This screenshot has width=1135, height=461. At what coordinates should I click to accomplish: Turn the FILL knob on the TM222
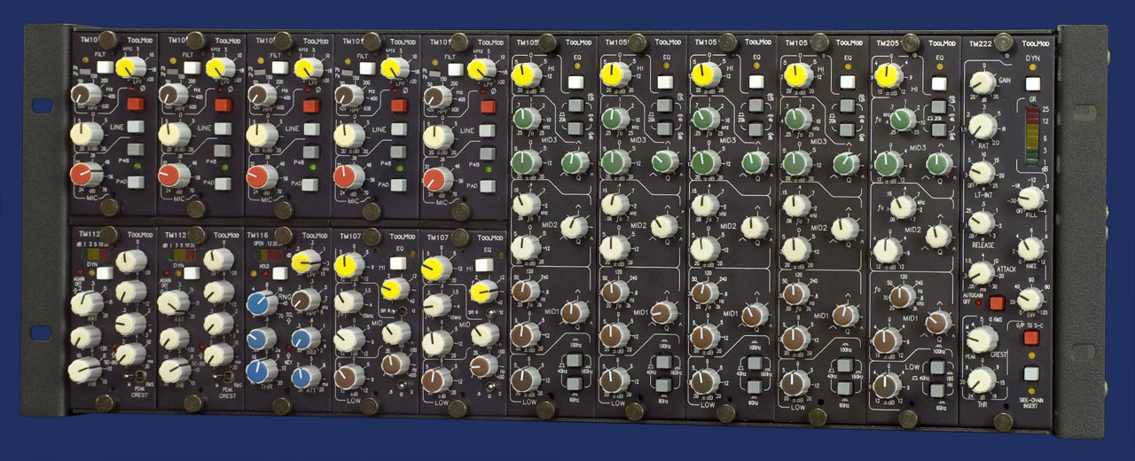1030,198
